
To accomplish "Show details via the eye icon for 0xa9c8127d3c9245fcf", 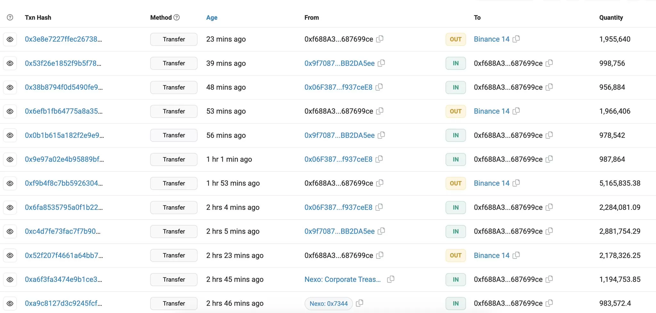I will click(10, 303).
